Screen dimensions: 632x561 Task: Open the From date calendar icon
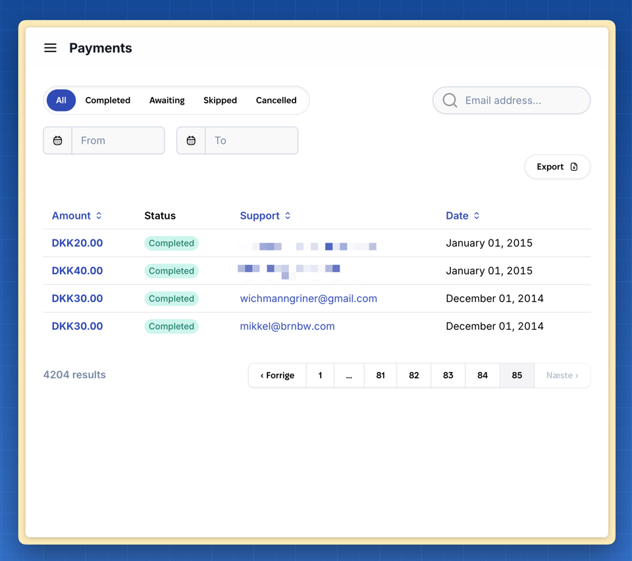pyautogui.click(x=58, y=140)
